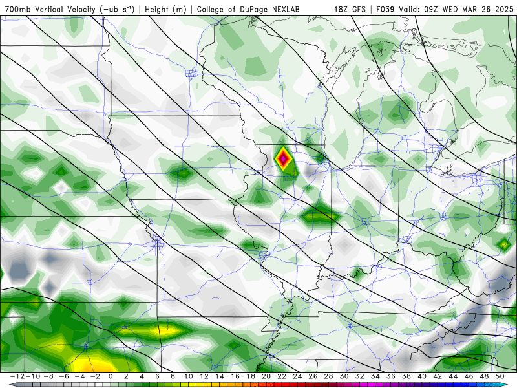Click the "36" color scale label
Screen dimensions: 517x388
point(391,376)
